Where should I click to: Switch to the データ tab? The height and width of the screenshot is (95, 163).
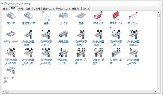21,8
